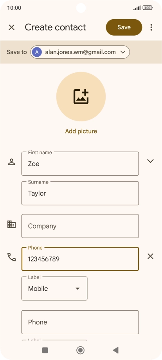Viewport: 162px width, 360px height.
Task: Open the three-dot overflow menu
Action: pyautogui.click(x=151, y=27)
